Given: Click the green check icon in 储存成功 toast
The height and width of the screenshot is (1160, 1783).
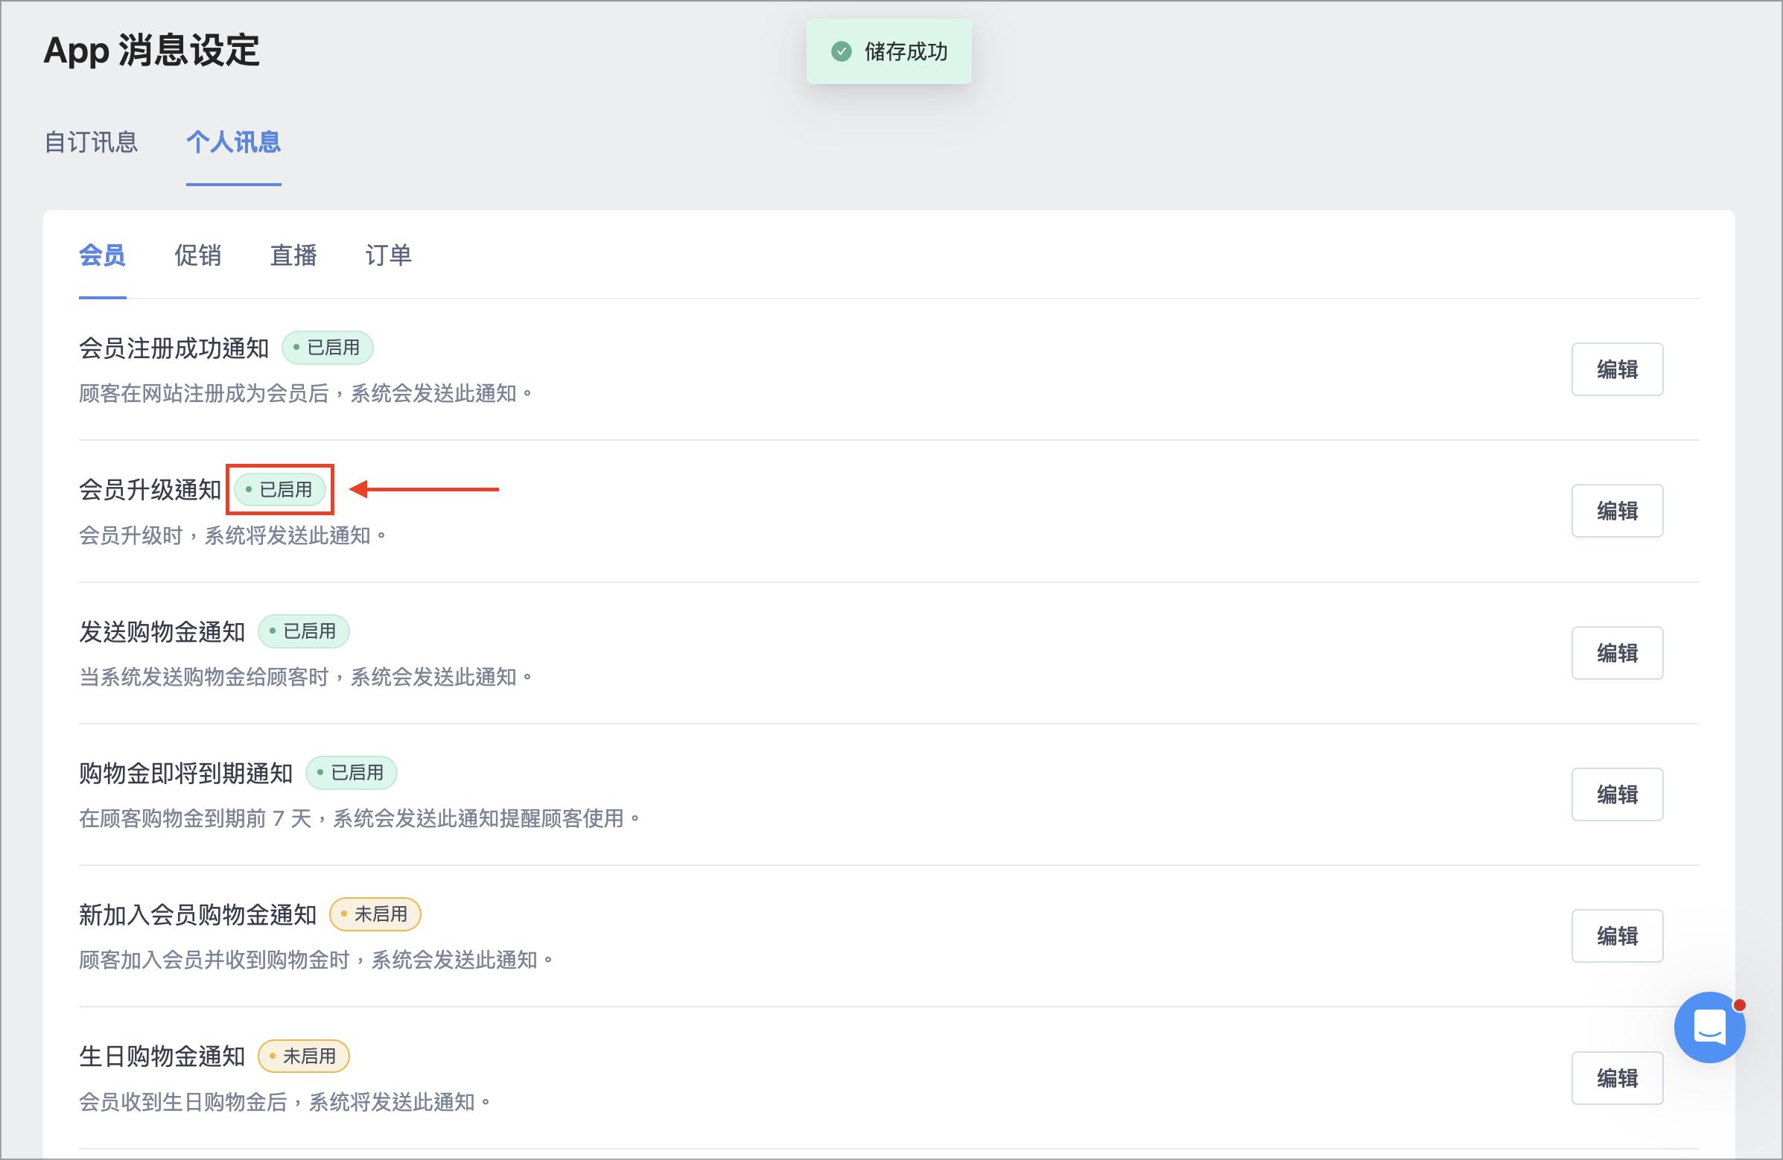Looking at the screenshot, I should pos(842,51).
